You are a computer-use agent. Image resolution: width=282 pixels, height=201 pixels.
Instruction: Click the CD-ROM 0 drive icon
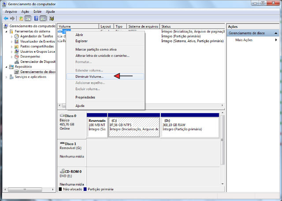[x=62, y=171]
